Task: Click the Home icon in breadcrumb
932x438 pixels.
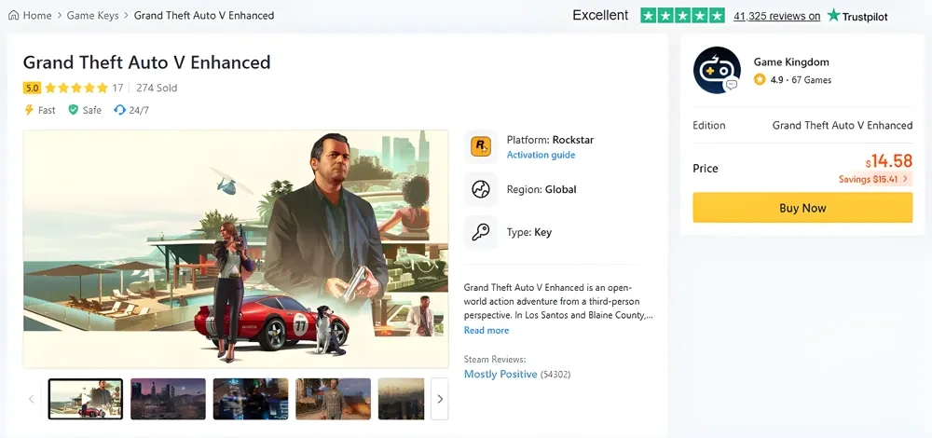Action: [14, 16]
